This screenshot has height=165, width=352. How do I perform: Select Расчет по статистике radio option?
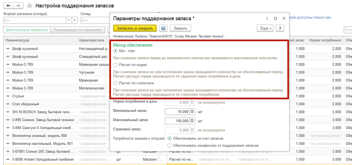pyautogui.click(x=115, y=83)
